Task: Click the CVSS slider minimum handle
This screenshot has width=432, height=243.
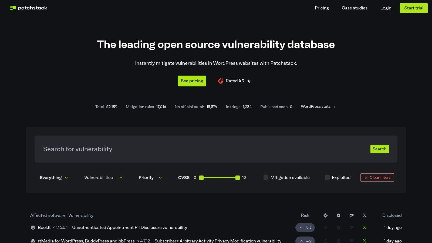Action: pos(201,178)
